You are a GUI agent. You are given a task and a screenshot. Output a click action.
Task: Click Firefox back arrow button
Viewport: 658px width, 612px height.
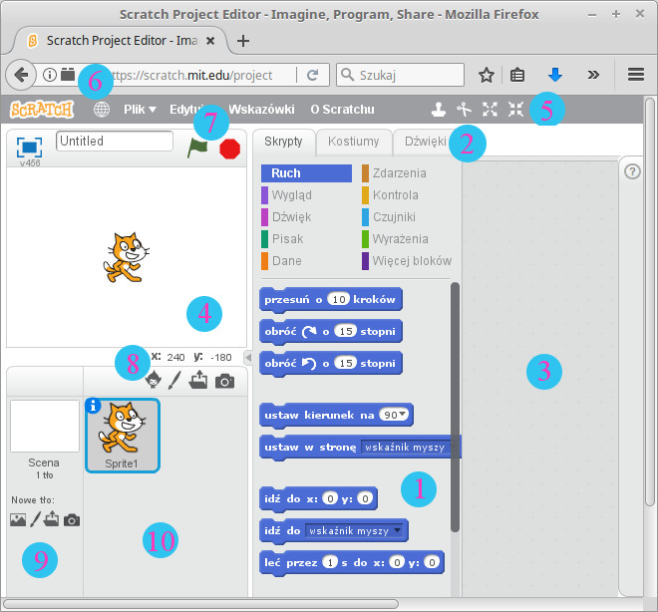pos(21,75)
